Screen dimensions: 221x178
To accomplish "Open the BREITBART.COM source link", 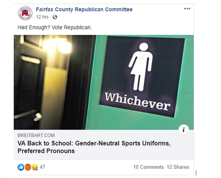I will tap(36, 135).
